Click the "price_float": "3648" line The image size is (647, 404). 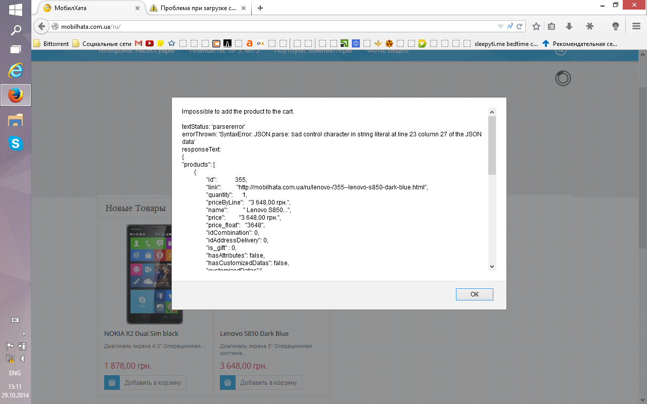point(235,225)
